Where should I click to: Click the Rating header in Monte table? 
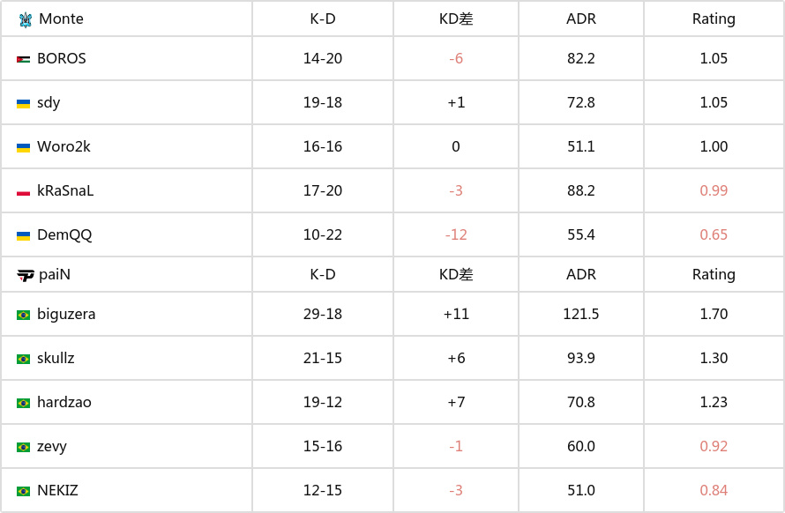point(714,19)
